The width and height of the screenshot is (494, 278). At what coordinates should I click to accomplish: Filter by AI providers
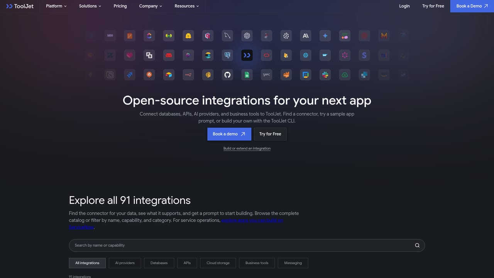pyautogui.click(x=125, y=263)
